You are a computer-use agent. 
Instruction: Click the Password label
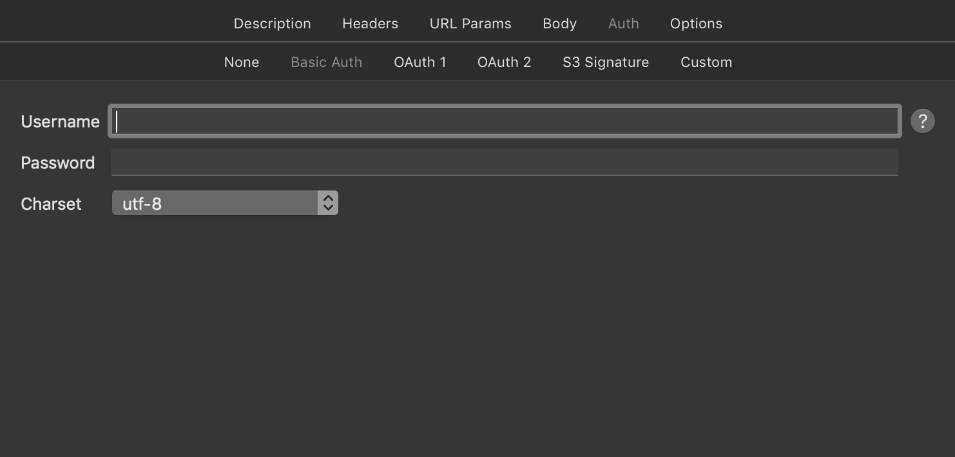(57, 162)
